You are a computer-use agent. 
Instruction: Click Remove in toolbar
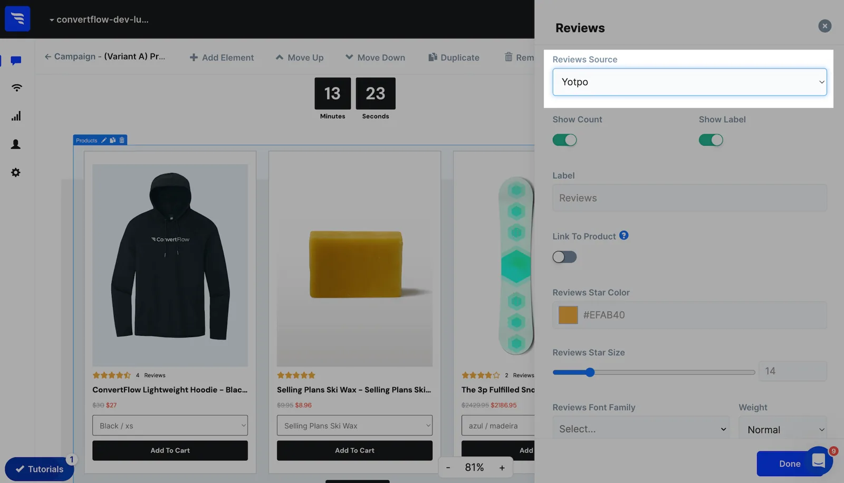coord(519,57)
